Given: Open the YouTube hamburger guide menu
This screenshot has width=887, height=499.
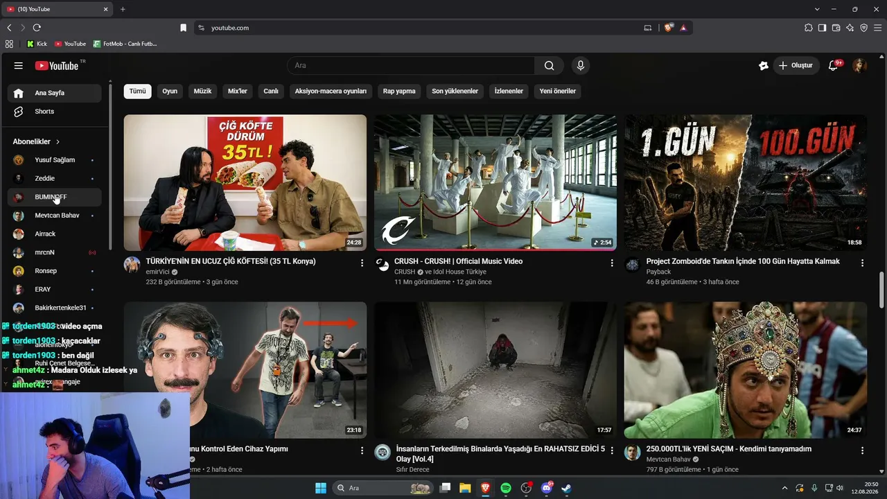Looking at the screenshot, I should (x=19, y=66).
